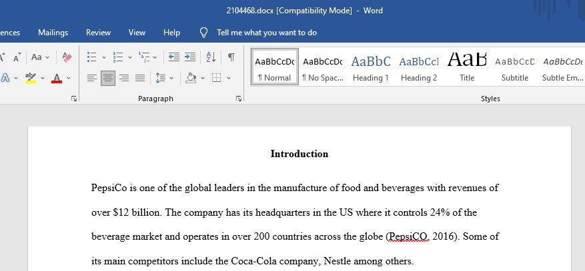Toggle Center alignment button
585x271 pixels.
tap(108, 78)
